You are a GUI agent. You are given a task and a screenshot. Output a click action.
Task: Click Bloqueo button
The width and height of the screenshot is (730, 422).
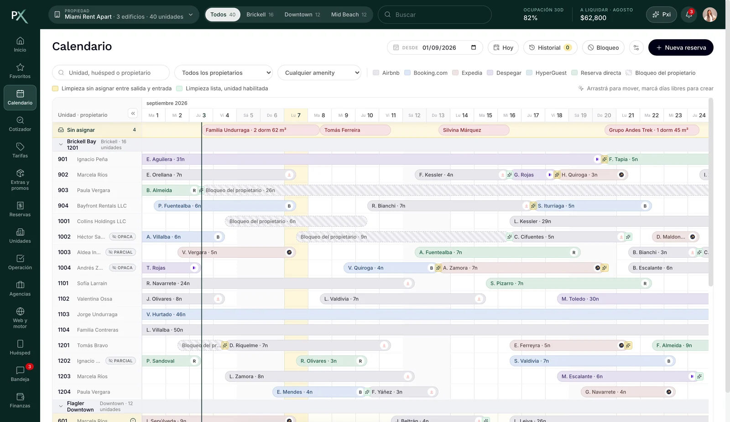point(603,47)
